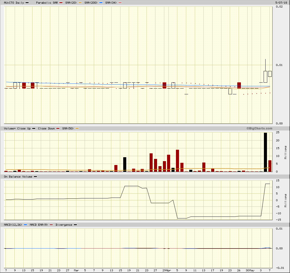
Task: Click the SMA(20) legend label
Action: click(x=71, y=3)
